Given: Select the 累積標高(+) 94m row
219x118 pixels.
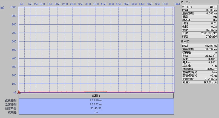Looking at the screenshot, I should (x=199, y=72).
